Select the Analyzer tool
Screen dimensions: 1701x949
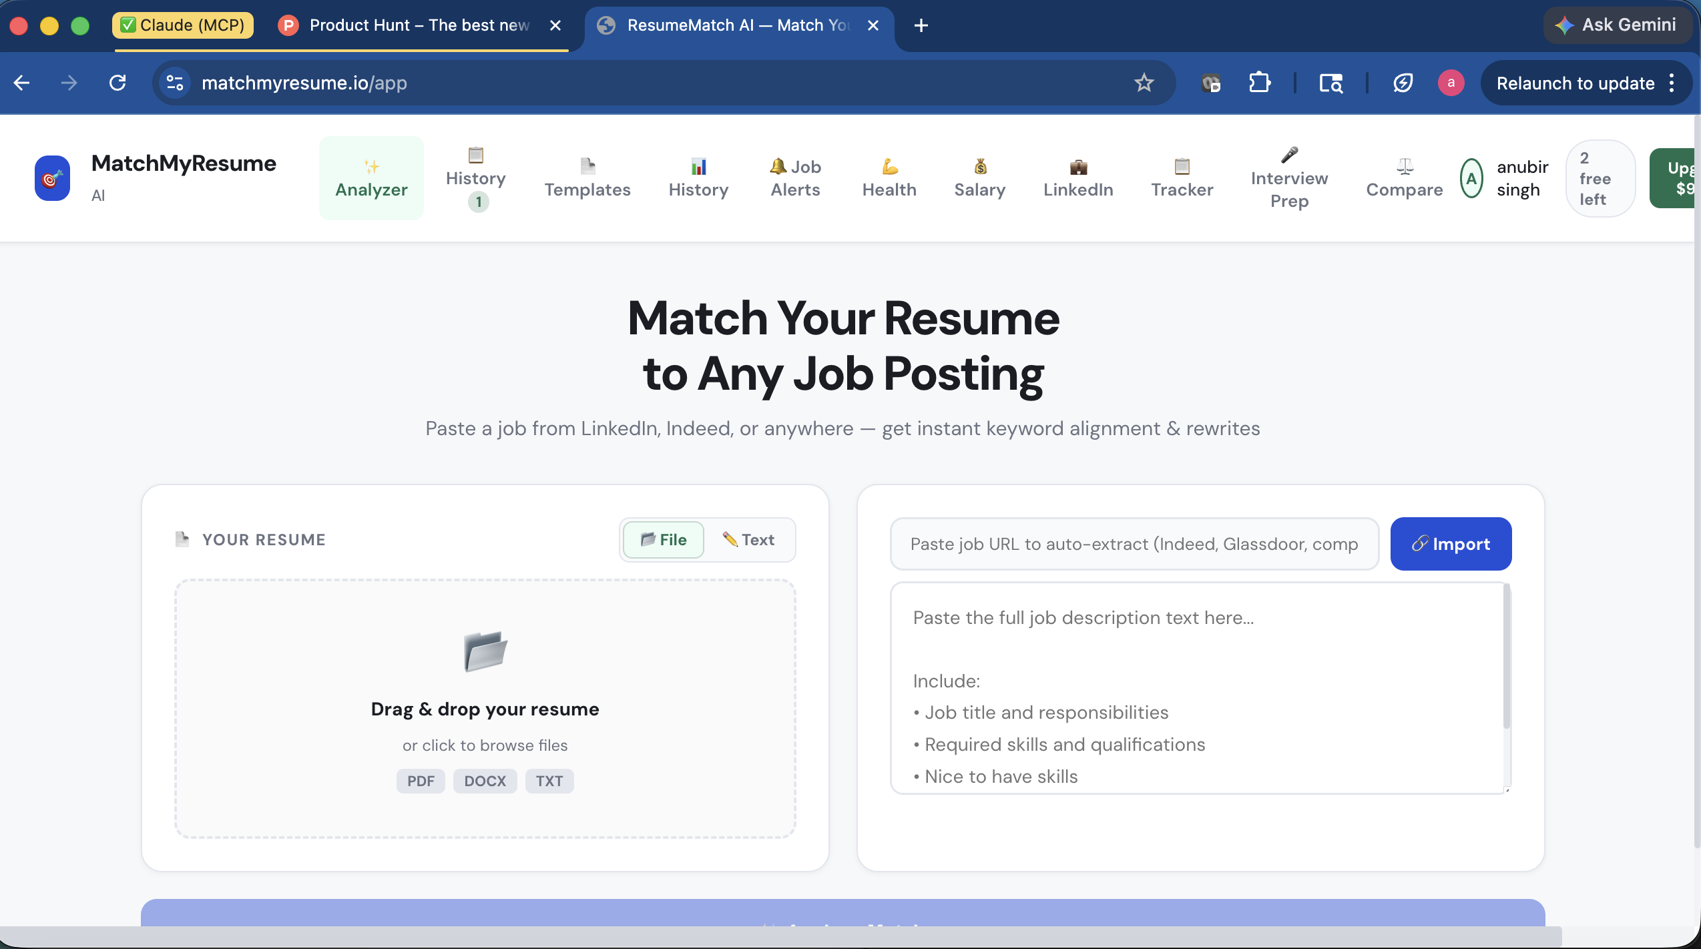tap(371, 178)
